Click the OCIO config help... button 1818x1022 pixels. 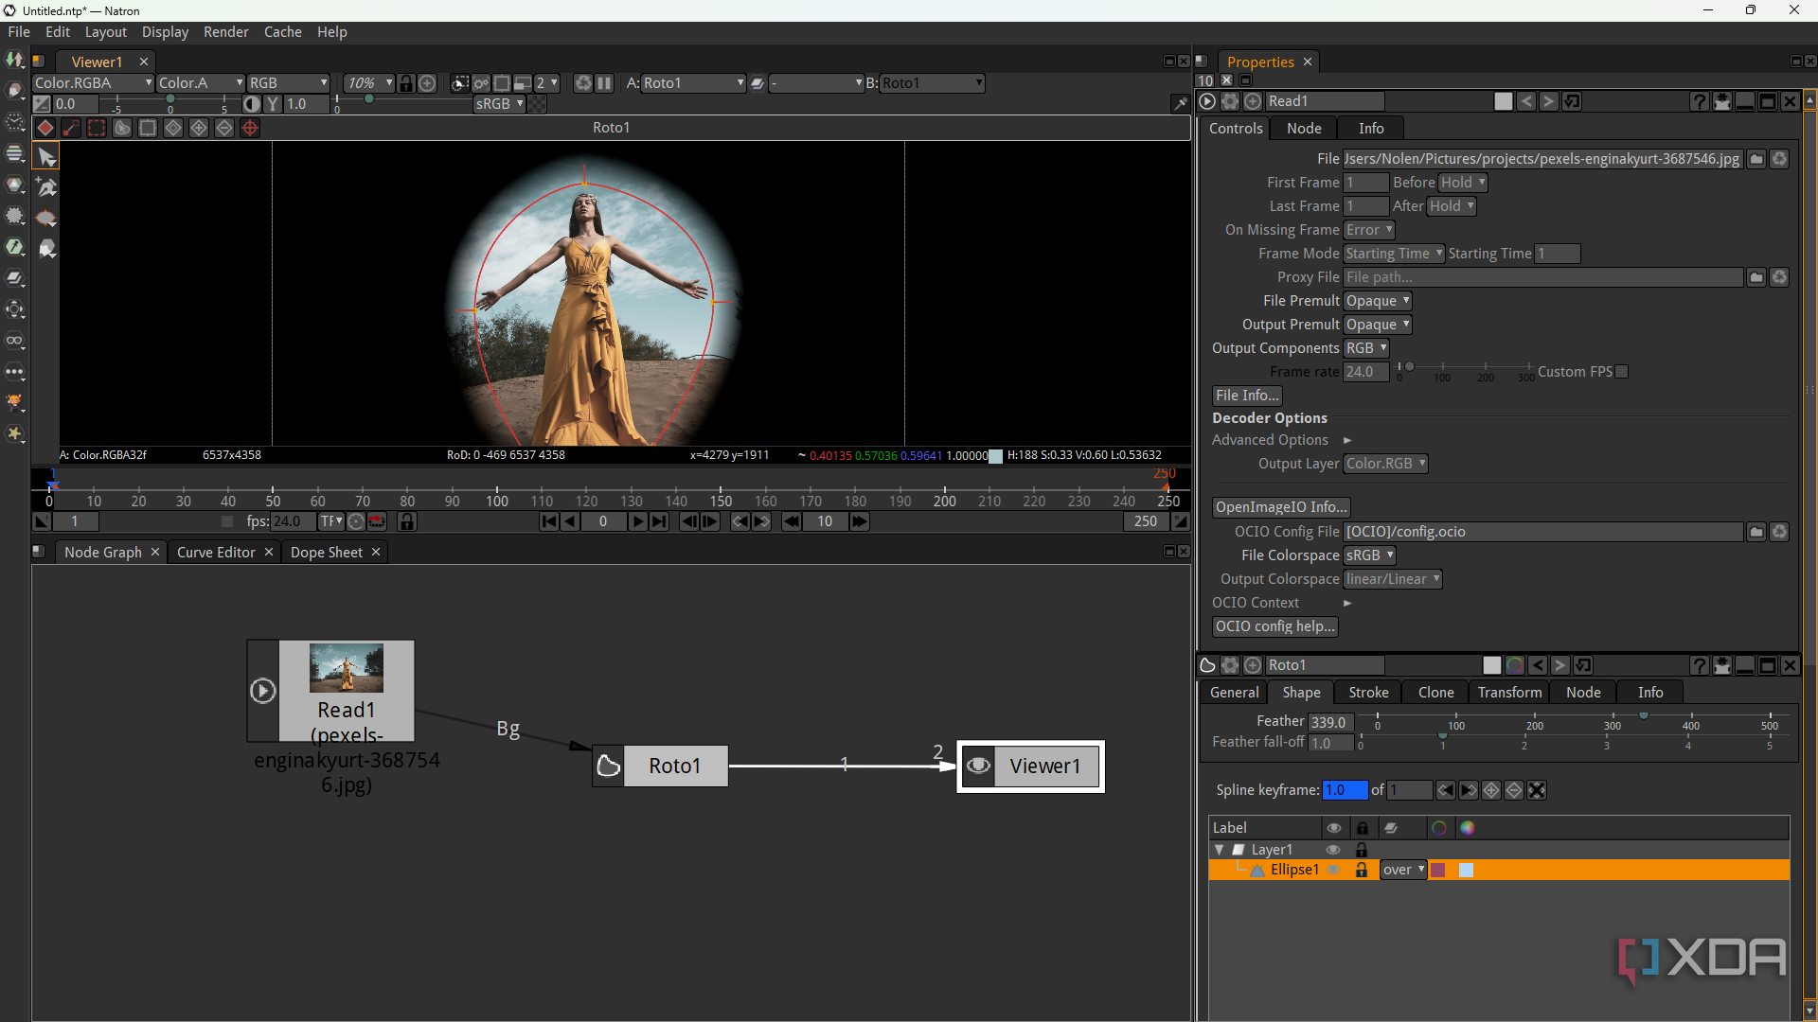[1274, 626]
